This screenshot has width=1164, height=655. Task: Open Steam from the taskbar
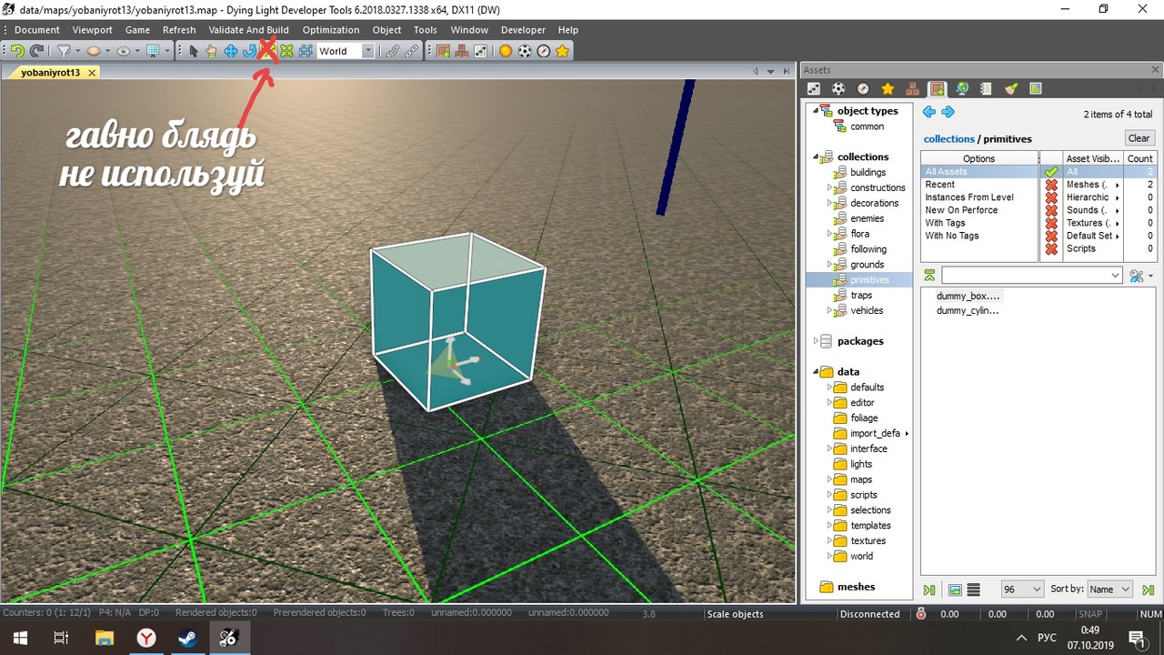coord(187,638)
